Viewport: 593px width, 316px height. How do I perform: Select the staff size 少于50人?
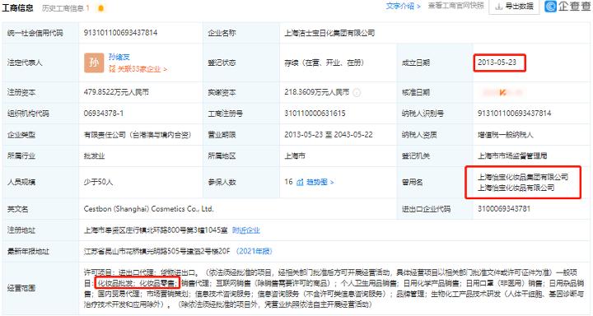98,182
